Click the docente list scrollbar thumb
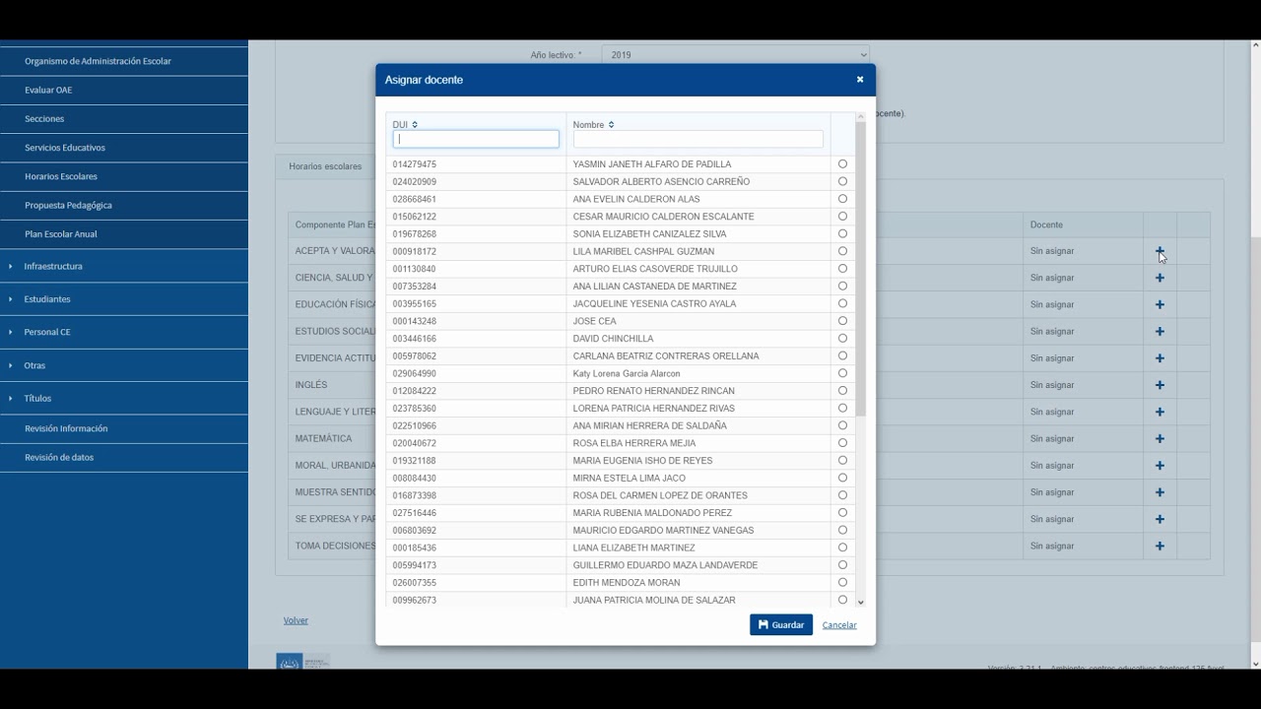The height and width of the screenshot is (709, 1261). (860, 268)
